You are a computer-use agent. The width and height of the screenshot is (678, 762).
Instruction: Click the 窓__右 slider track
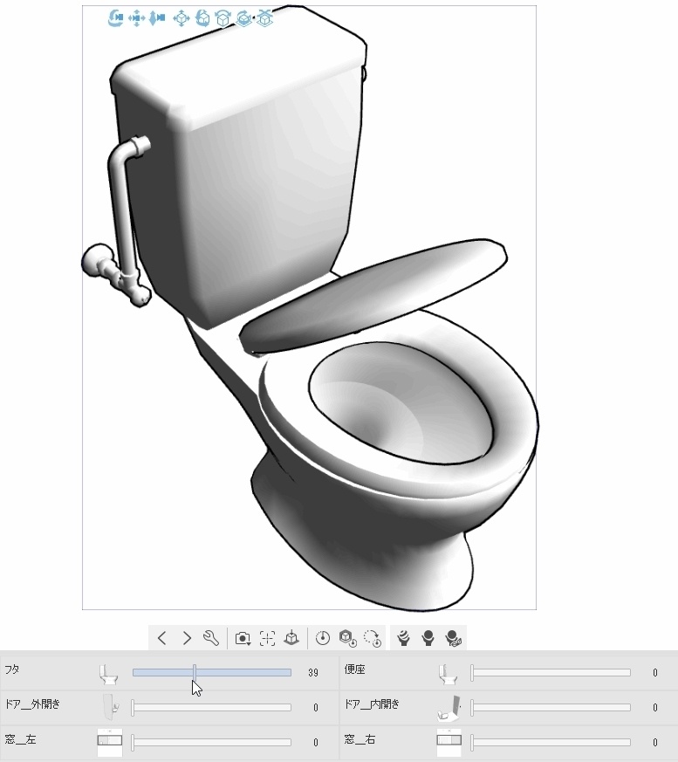pos(551,742)
